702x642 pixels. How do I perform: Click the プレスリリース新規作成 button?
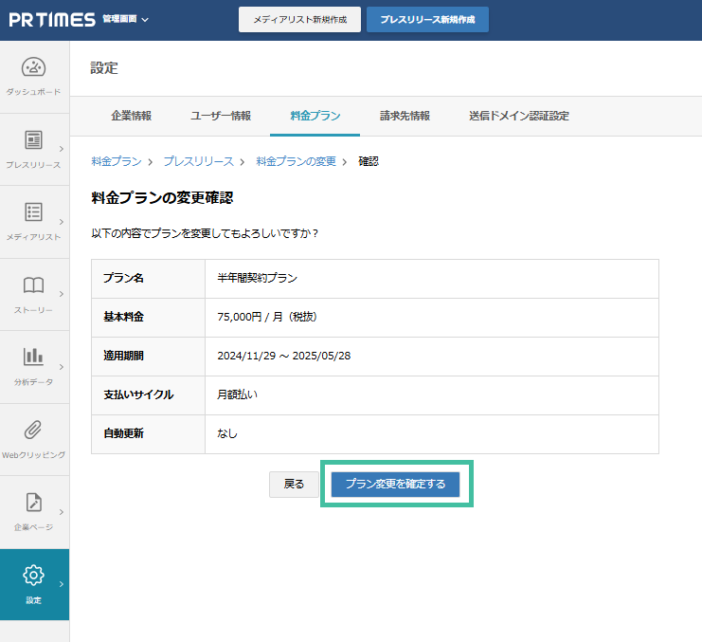tap(427, 20)
